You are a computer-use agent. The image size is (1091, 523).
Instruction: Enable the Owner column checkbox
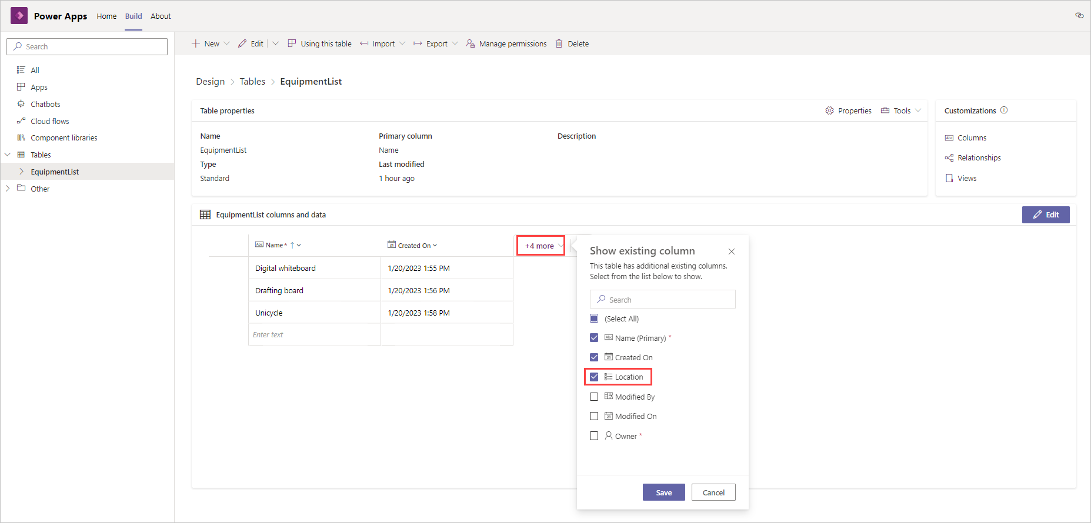pyautogui.click(x=594, y=436)
